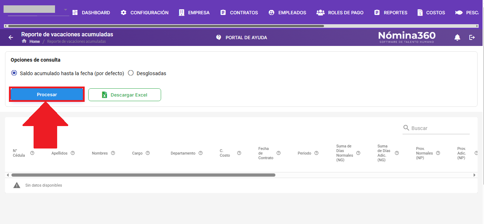
Task: Click the Sin datos disponibles message
Action: pyautogui.click(x=44, y=186)
